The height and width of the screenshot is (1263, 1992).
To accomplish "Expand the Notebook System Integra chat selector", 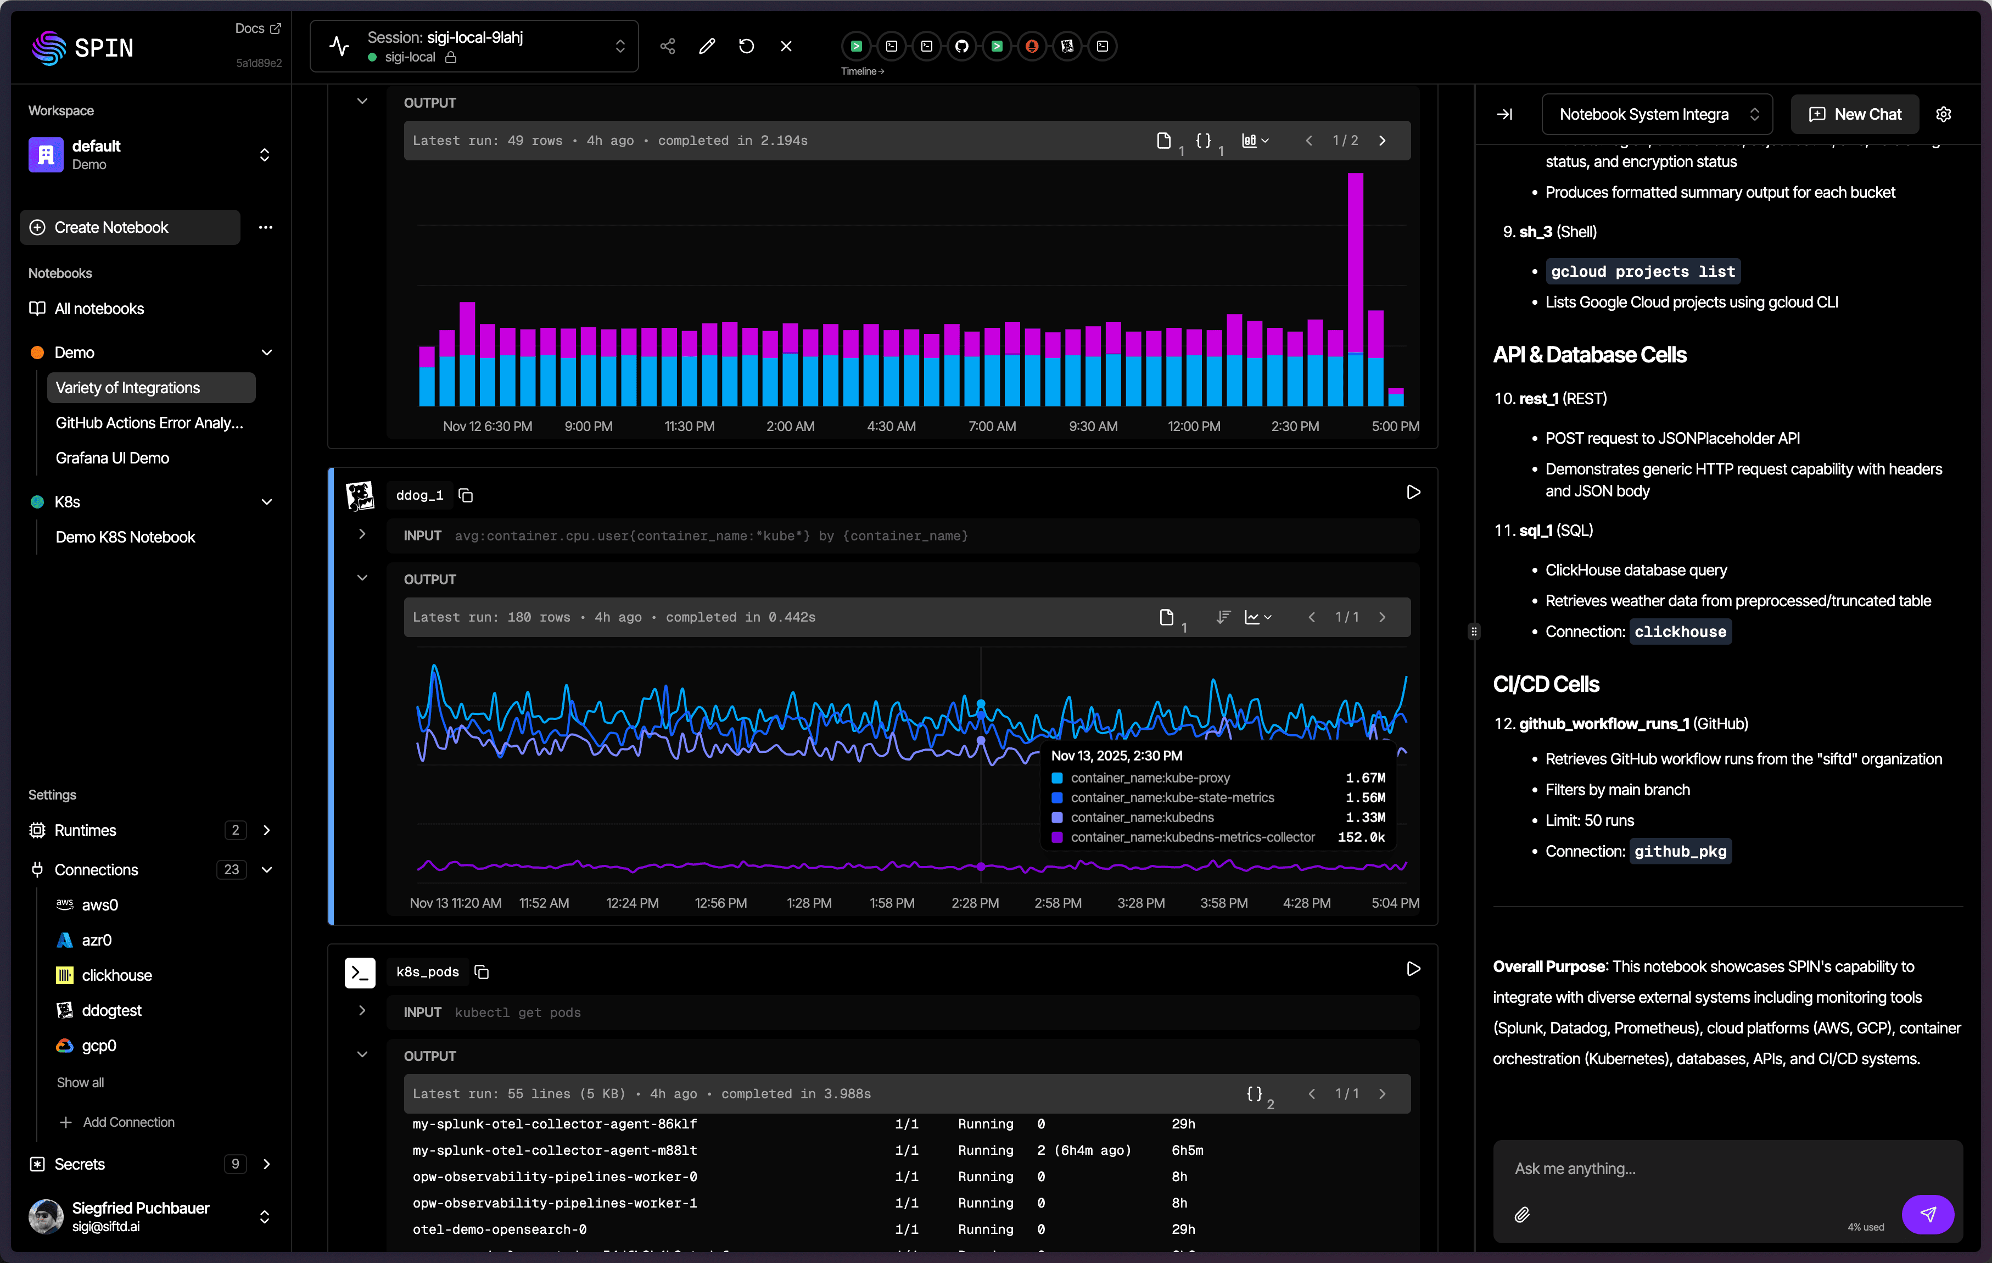I will (x=1656, y=114).
